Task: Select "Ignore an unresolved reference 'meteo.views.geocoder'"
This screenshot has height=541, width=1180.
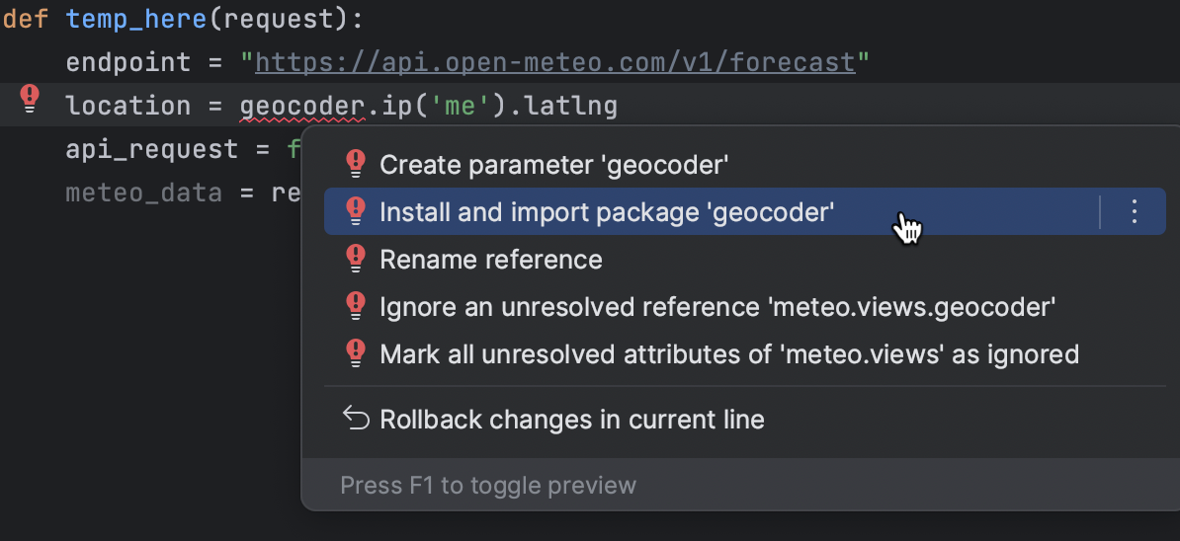Action: (x=717, y=307)
